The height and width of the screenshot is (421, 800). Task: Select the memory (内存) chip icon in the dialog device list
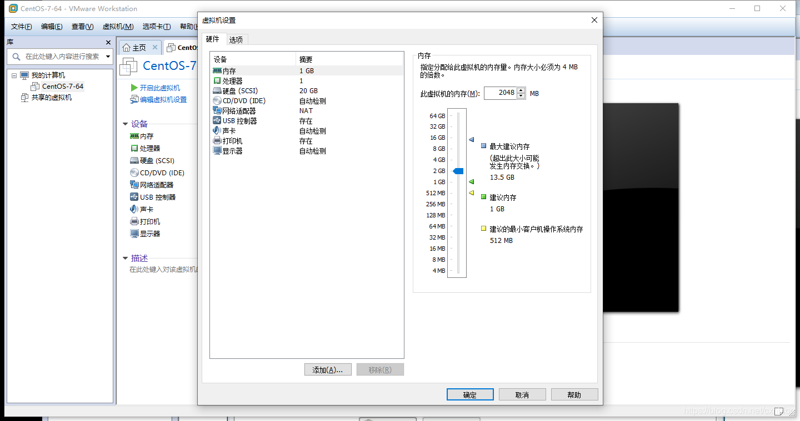point(217,71)
